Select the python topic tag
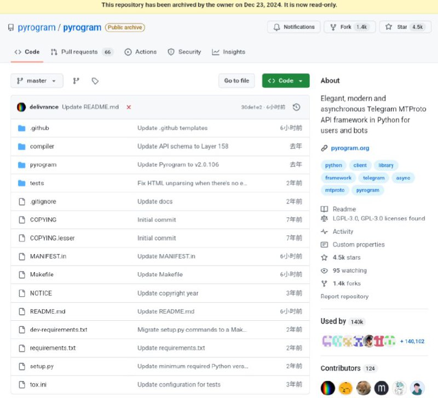 pos(333,165)
